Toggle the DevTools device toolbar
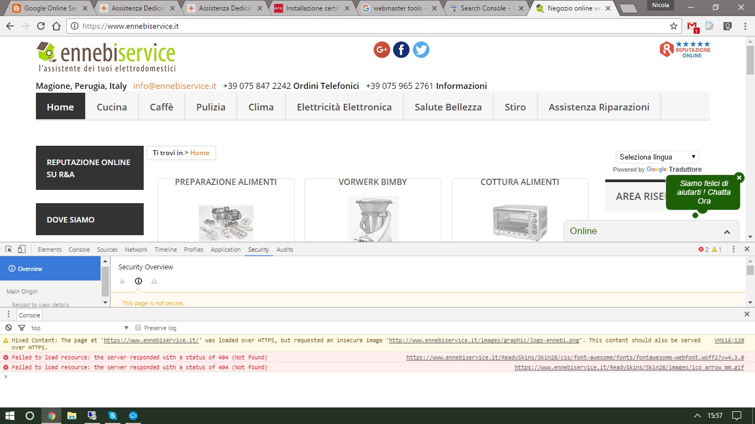755x424 pixels. point(22,250)
